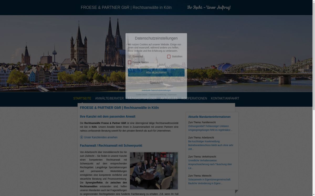Click the meeting room photo in the article
315x196 pixels.
click(154, 170)
